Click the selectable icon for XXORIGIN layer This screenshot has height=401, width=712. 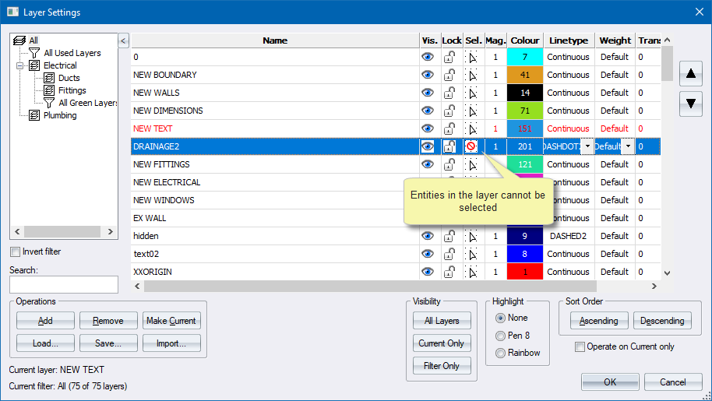pyautogui.click(x=471, y=272)
